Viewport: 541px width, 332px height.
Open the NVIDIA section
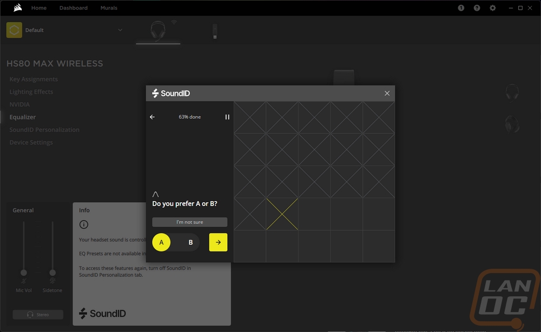click(19, 104)
